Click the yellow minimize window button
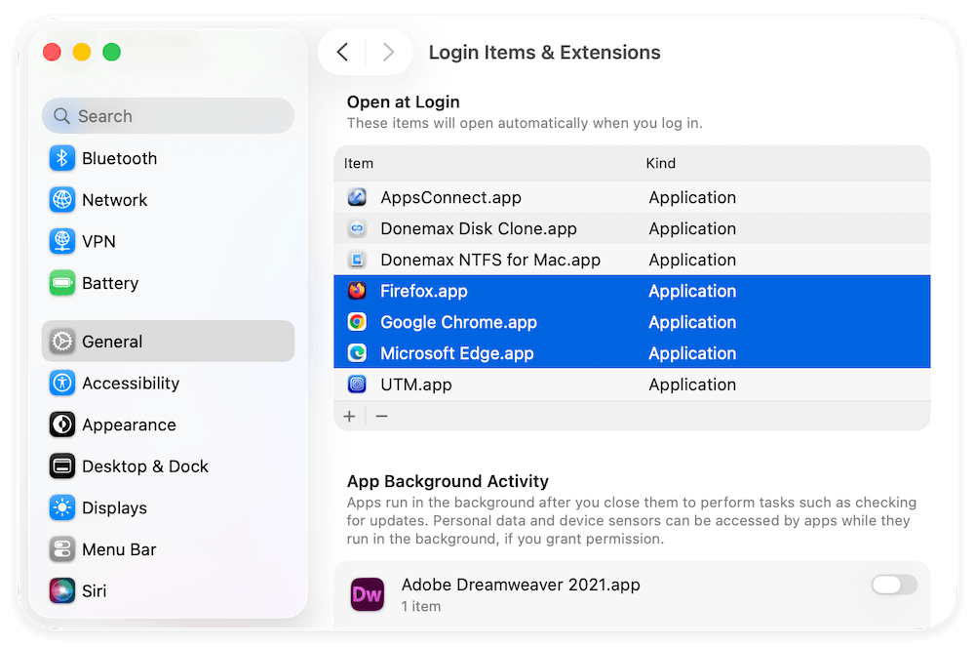The image size is (975, 647). [x=82, y=52]
